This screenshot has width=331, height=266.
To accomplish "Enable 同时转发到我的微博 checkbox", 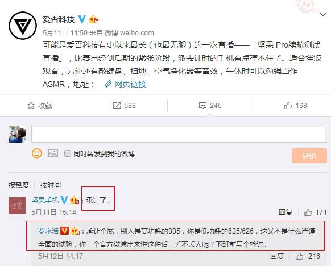I will [x=68, y=153].
